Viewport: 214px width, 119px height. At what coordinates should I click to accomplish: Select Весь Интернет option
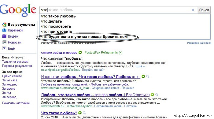13,58
